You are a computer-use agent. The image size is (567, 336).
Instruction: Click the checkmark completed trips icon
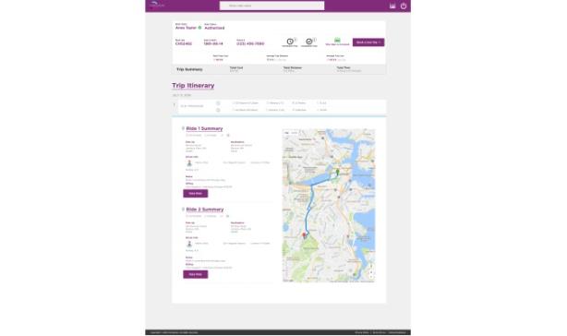click(x=309, y=42)
